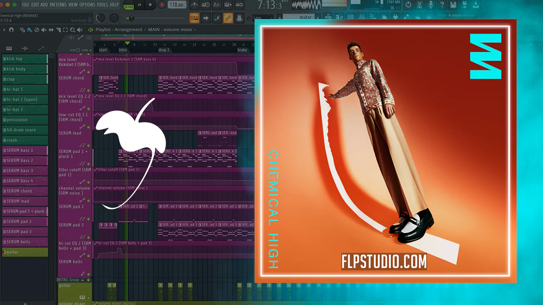Open the TOOLS menu
Image resolution: width=543 pixels, height=305 pixels.
(x=102, y=5)
